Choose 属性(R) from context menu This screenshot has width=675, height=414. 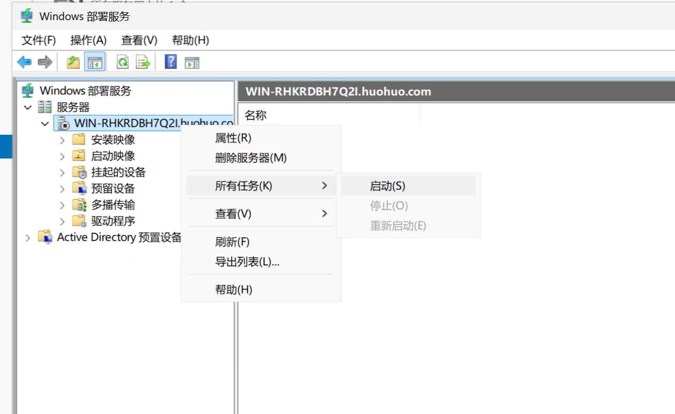click(261, 138)
